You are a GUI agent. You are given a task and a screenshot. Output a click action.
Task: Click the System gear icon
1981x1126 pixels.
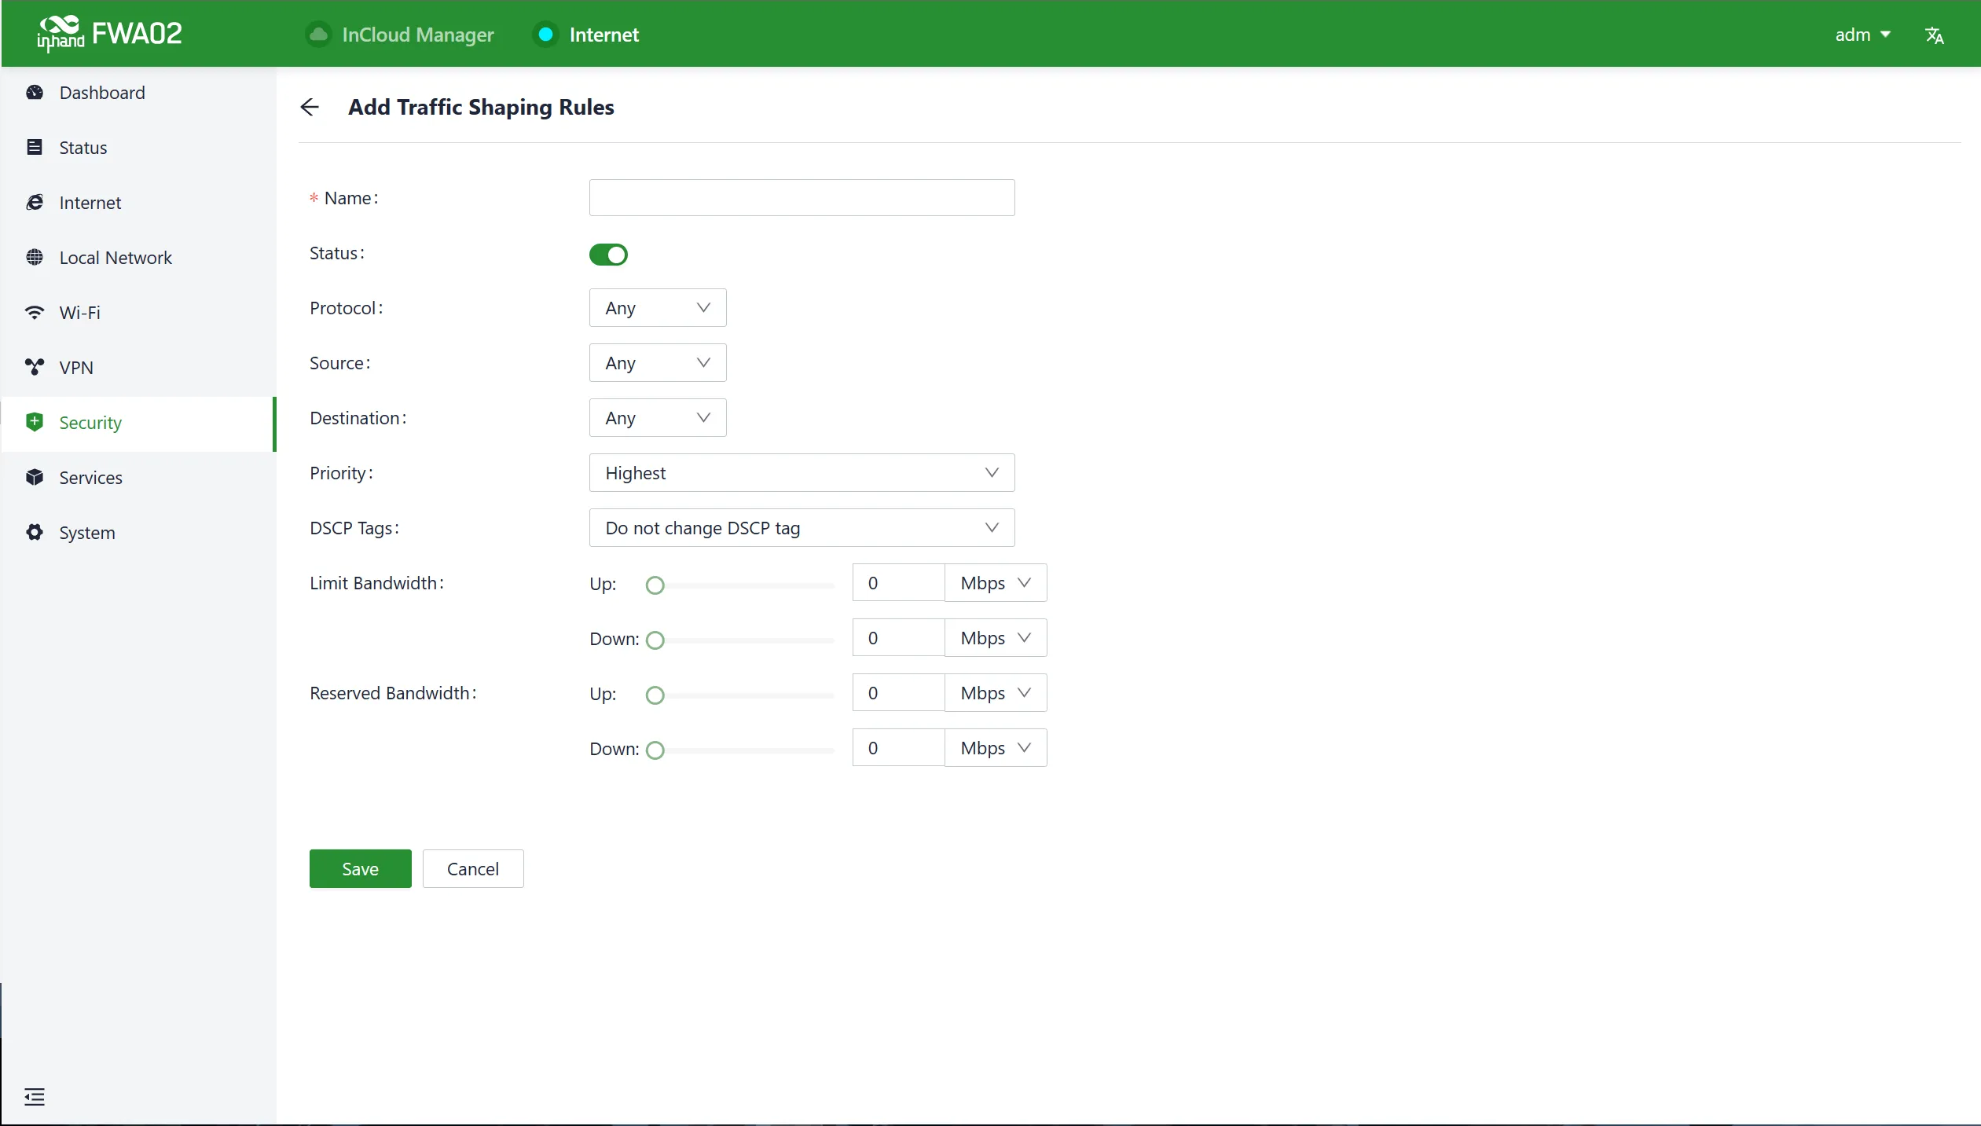pyautogui.click(x=35, y=533)
